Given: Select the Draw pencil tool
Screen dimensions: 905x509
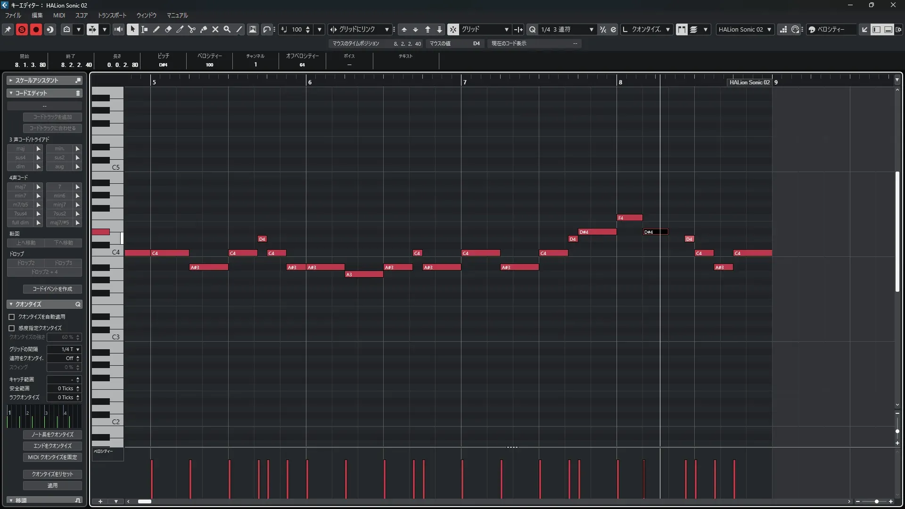Looking at the screenshot, I should tap(156, 29).
